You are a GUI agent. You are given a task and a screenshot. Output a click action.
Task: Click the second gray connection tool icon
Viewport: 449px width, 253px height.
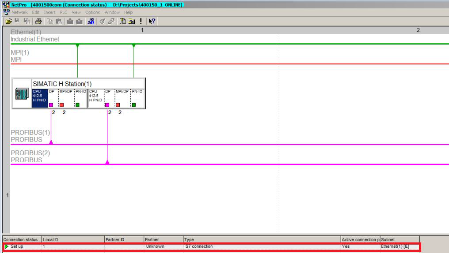click(x=111, y=21)
